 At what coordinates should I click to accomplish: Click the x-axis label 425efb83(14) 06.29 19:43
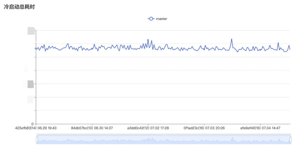click(x=36, y=128)
